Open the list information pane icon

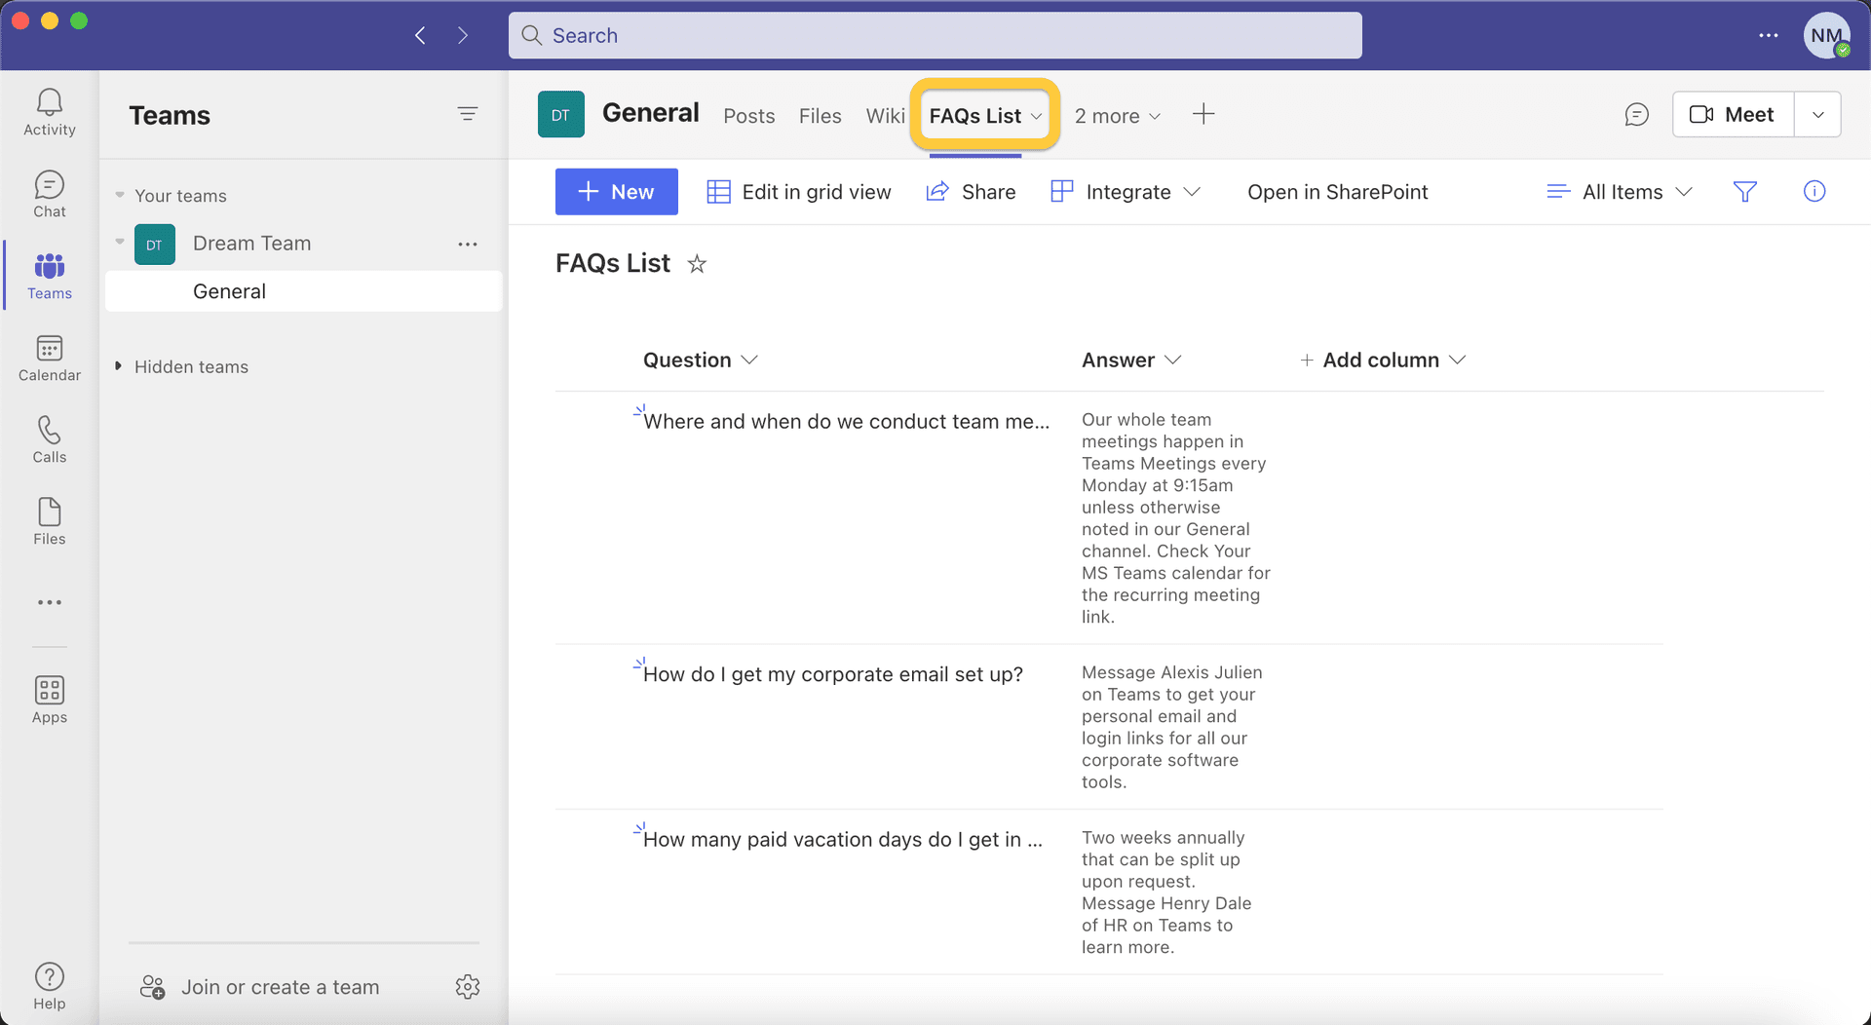point(1814,192)
